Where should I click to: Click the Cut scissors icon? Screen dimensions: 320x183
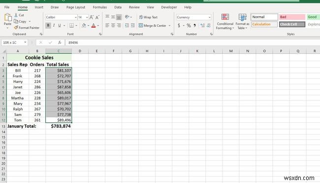[x=16, y=15]
